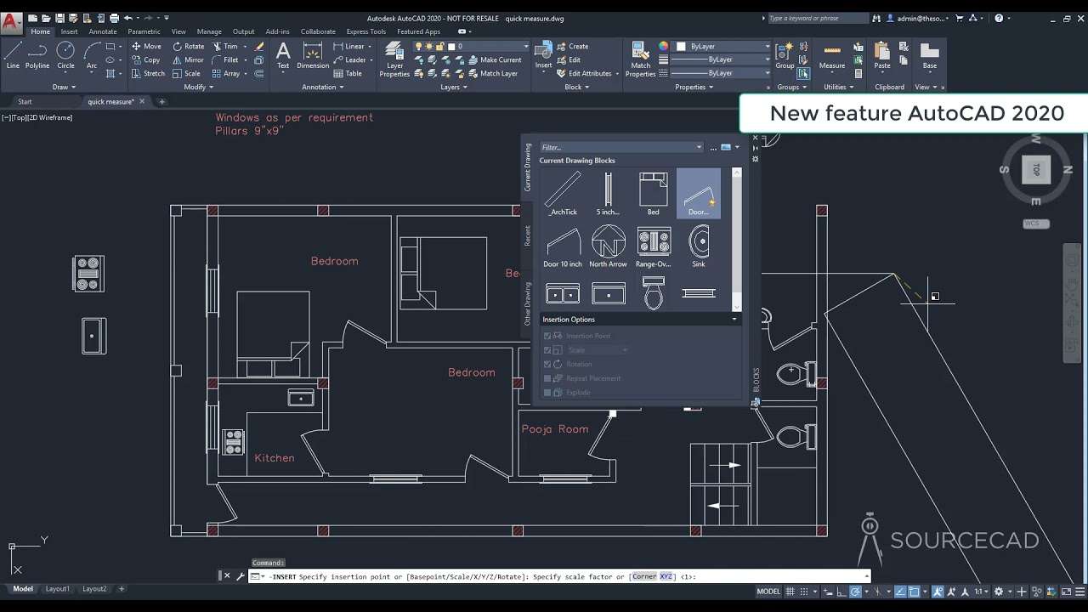
Task: Click Edit Attributes button
Action: pyautogui.click(x=584, y=74)
